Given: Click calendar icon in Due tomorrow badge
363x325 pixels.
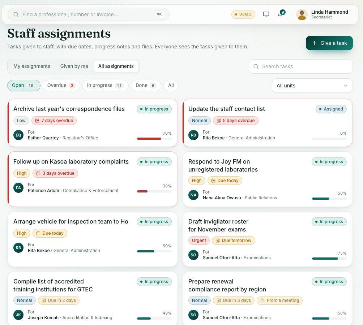Looking at the screenshot, I should point(218,240).
